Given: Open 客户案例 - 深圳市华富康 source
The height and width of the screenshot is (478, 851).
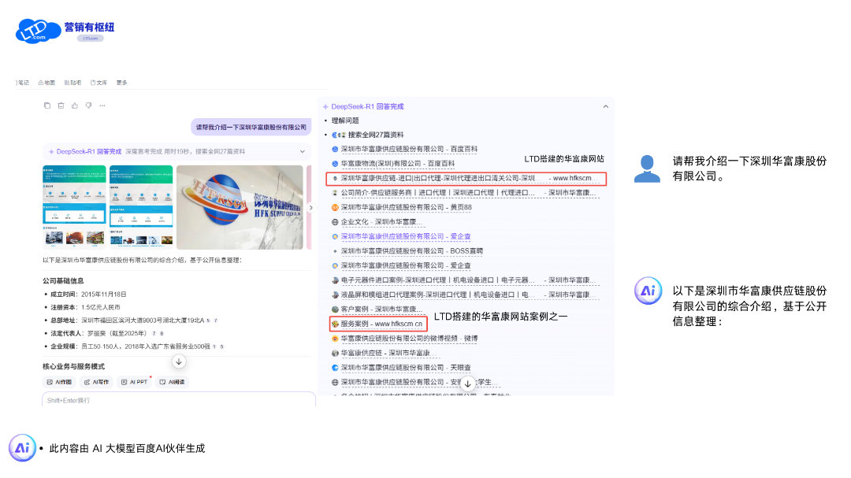Looking at the screenshot, I should 381,309.
